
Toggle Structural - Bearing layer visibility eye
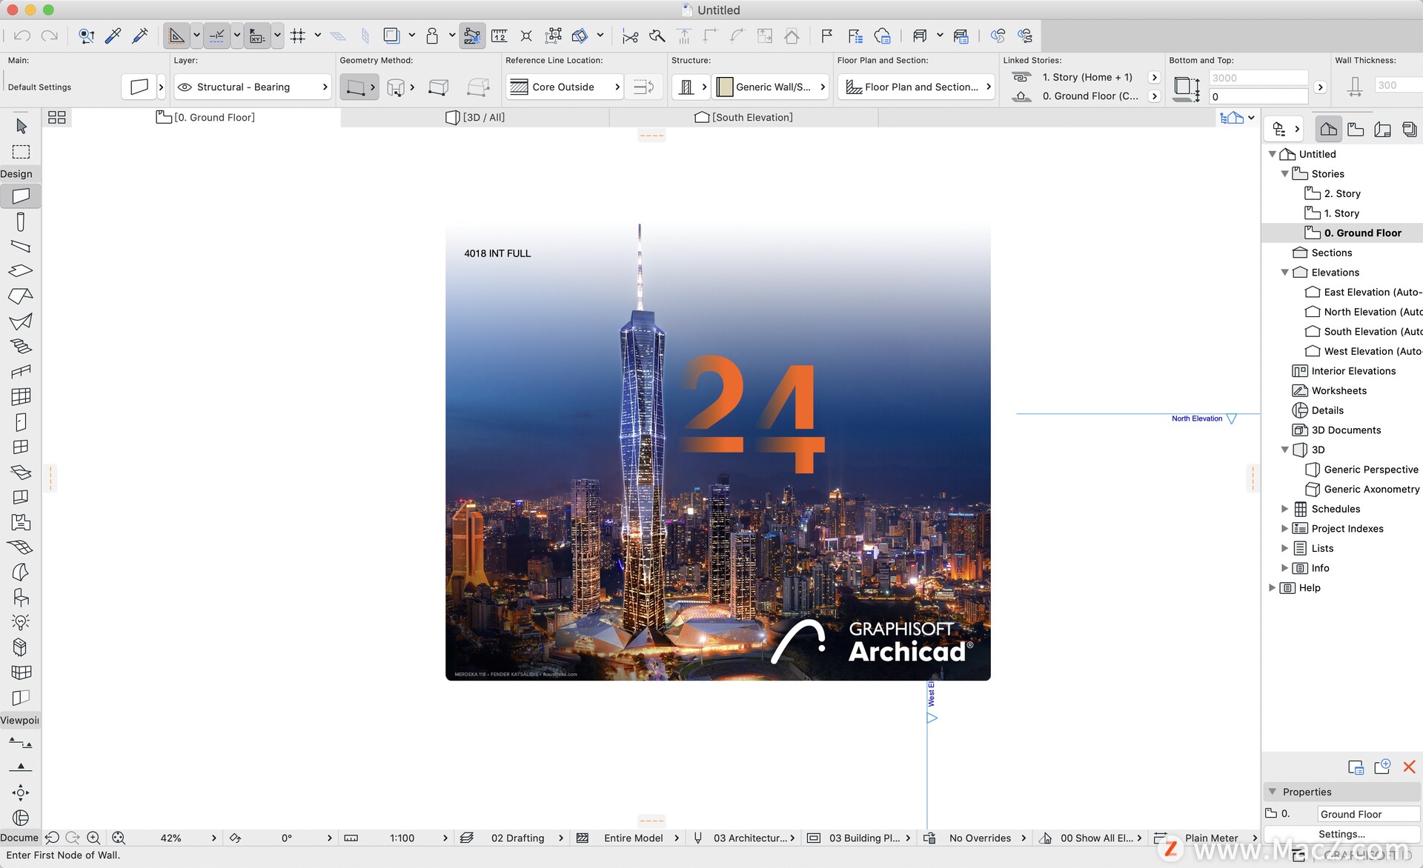pos(185,87)
